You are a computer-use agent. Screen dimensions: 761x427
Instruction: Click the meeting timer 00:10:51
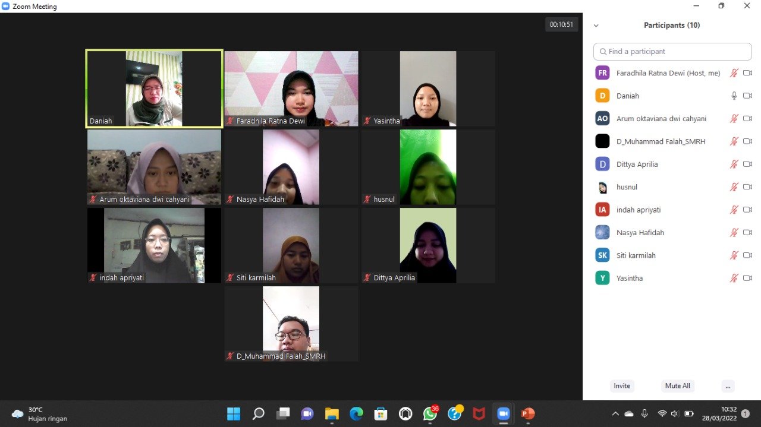tap(562, 24)
